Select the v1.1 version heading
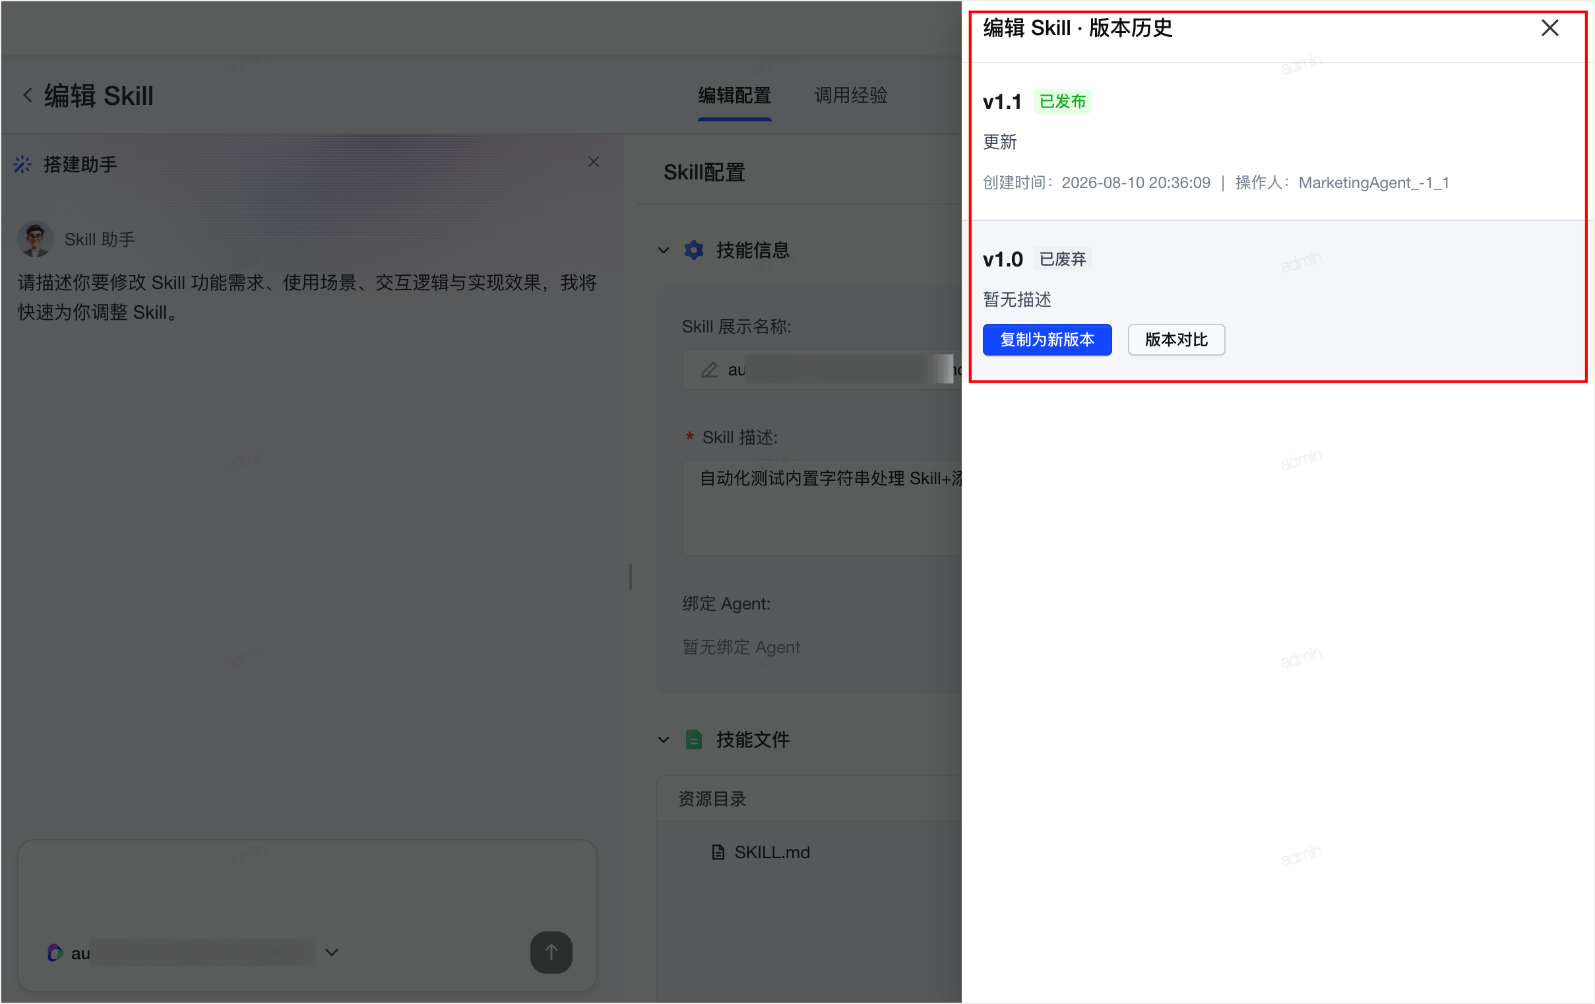Screen dimensions: 1595x1004 coord(1001,102)
